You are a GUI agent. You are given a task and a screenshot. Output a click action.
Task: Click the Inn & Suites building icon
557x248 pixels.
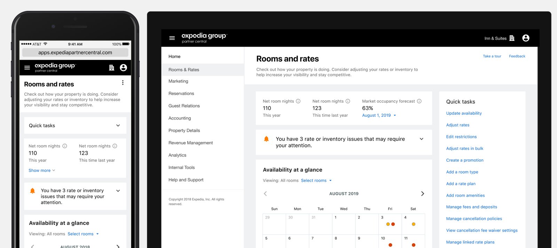point(512,38)
